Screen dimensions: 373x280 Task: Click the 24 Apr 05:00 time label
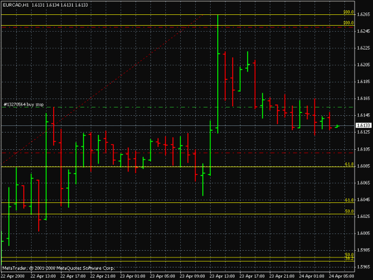point(341,276)
